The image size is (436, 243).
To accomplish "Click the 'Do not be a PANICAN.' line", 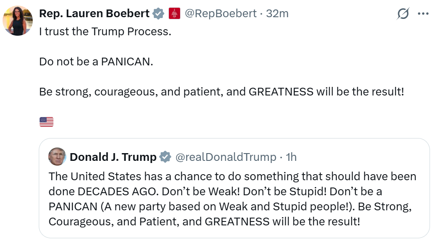I will click(x=96, y=62).
